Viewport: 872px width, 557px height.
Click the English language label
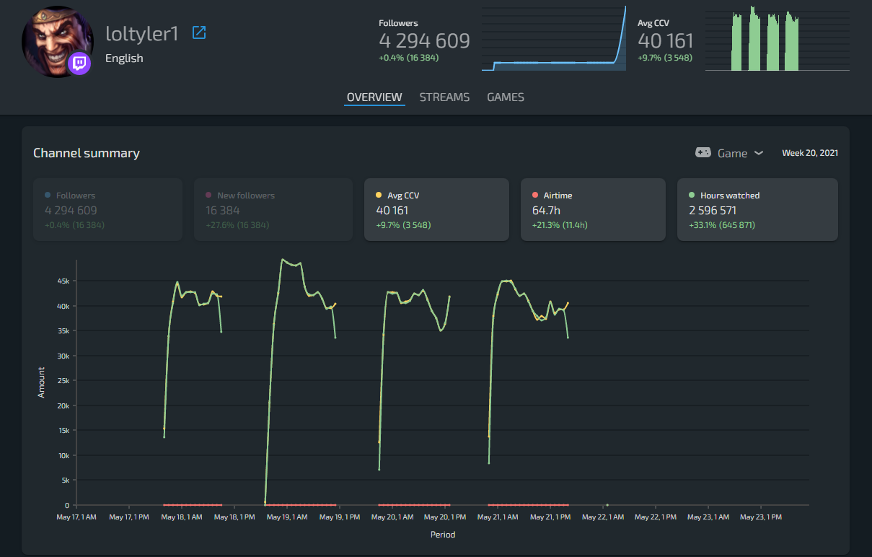(124, 58)
